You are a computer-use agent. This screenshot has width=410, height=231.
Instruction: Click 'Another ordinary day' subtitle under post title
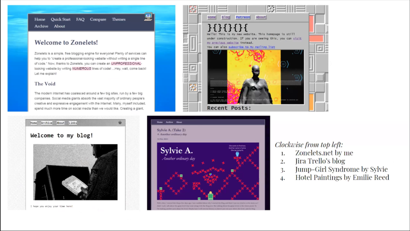(x=173, y=134)
